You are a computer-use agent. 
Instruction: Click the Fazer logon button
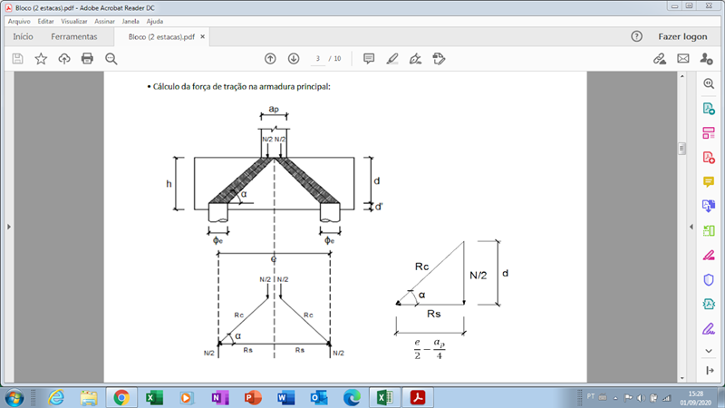click(x=682, y=36)
